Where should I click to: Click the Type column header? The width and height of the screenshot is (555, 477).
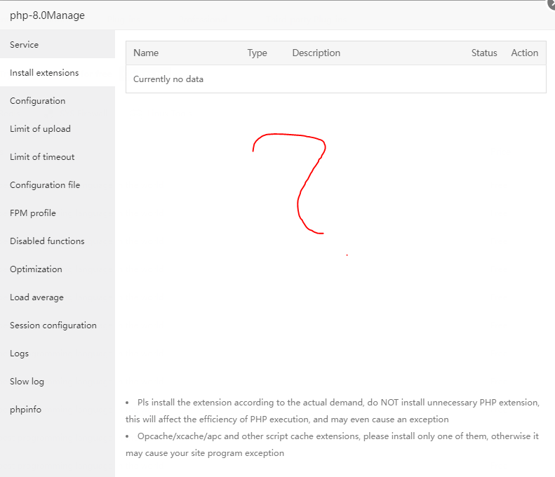point(258,53)
